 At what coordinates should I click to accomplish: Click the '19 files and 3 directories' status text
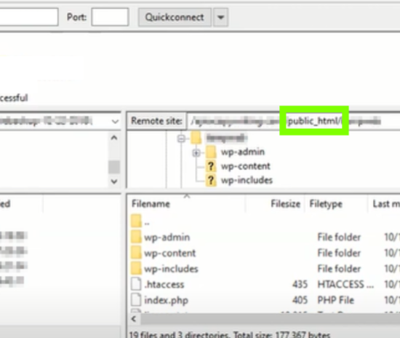point(180,334)
